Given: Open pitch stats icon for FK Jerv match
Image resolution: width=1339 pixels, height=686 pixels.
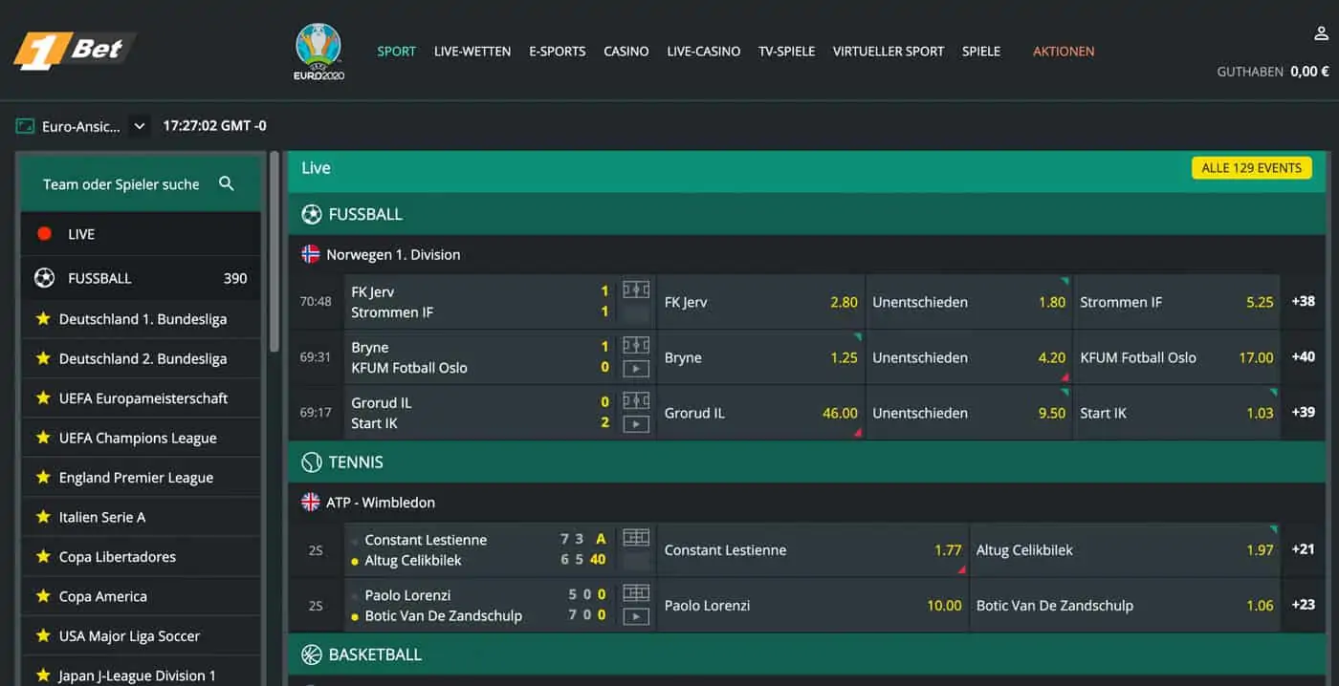Looking at the screenshot, I should click(x=636, y=289).
